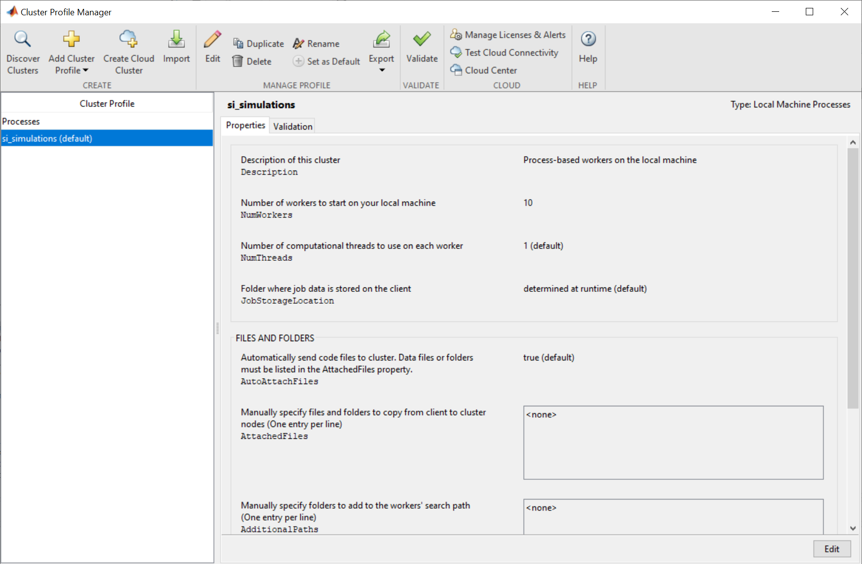Expand the Export dropdown arrow
Screen dimensions: 862x564
[382, 70]
